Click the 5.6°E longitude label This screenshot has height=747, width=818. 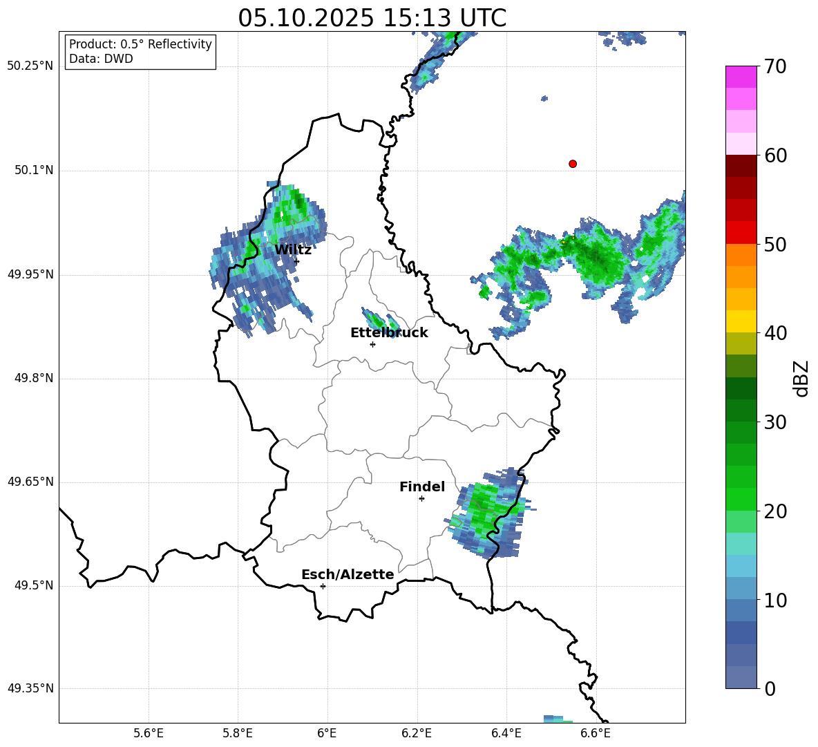148,733
